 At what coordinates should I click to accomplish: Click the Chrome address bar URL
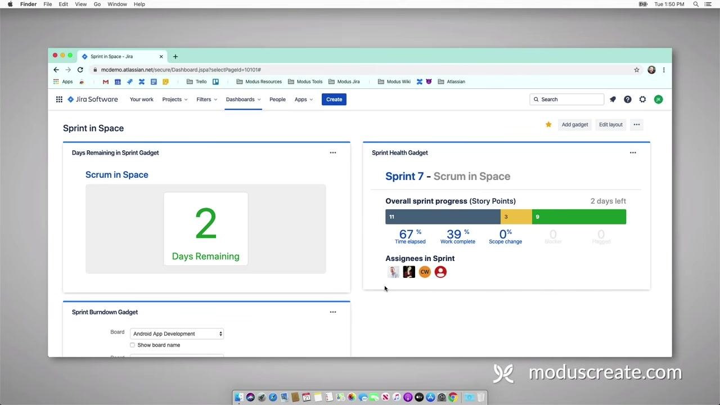pos(181,70)
